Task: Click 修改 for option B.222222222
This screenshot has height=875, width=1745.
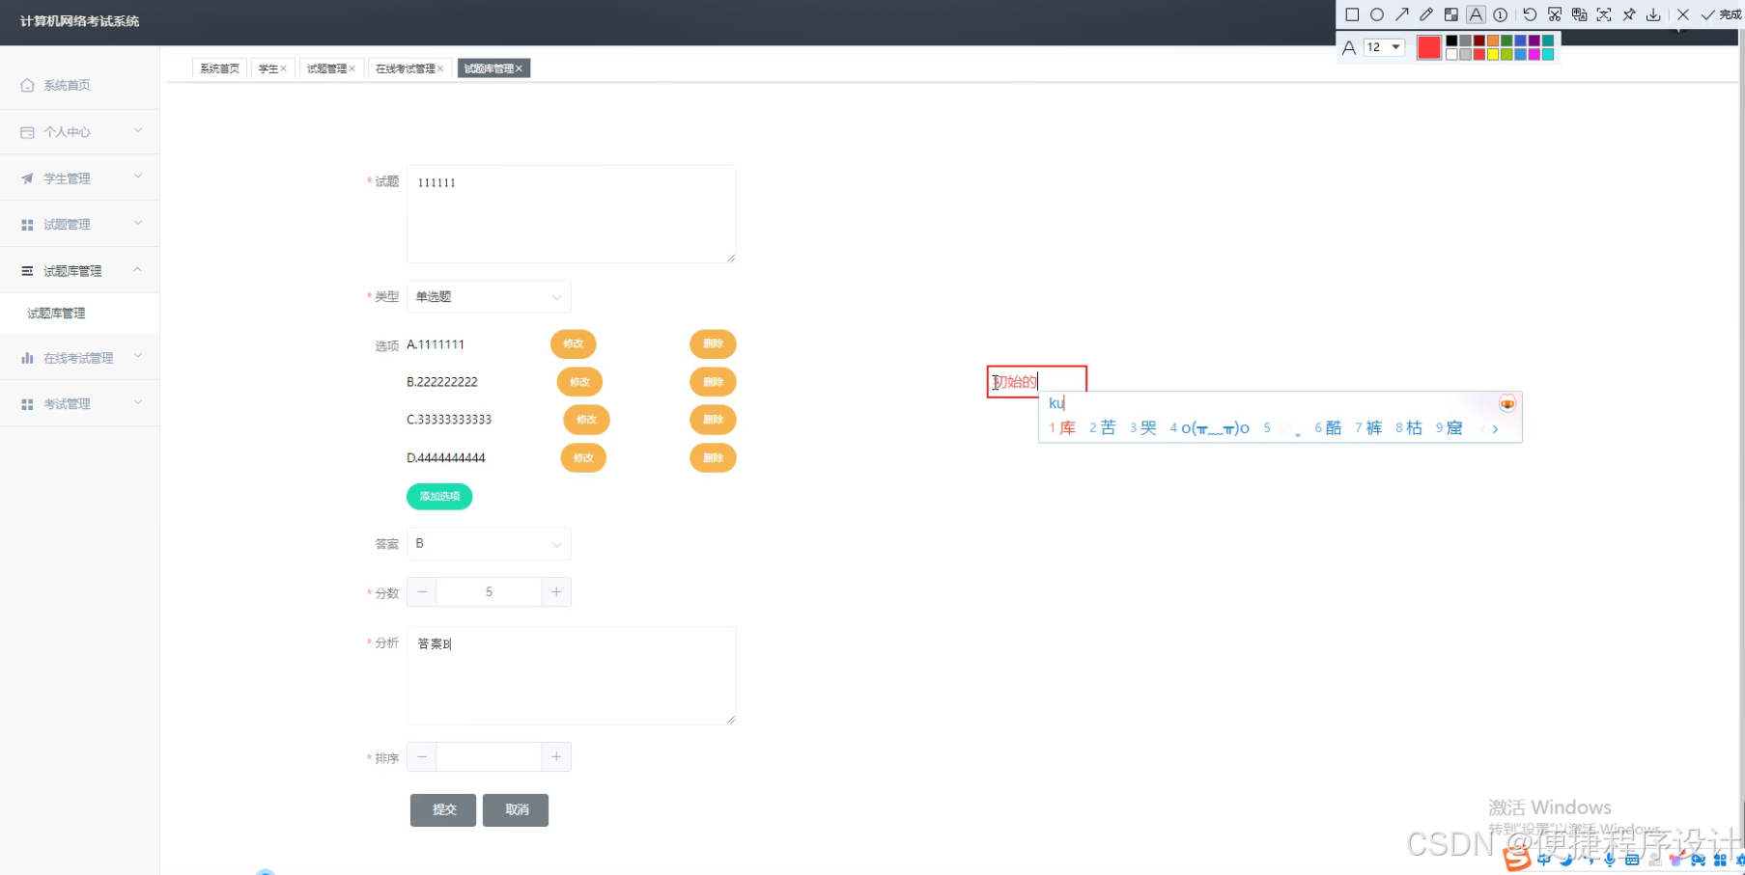Action: [579, 382]
